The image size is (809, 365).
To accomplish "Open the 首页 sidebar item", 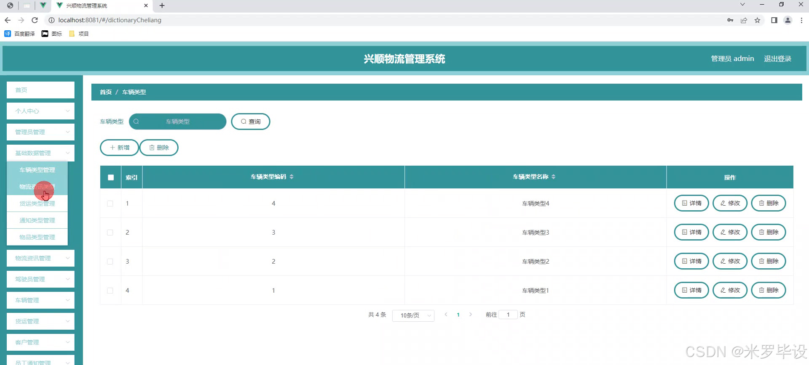I will tap(40, 90).
